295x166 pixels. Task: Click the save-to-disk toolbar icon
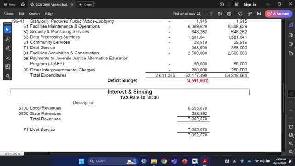click(x=211, y=14)
